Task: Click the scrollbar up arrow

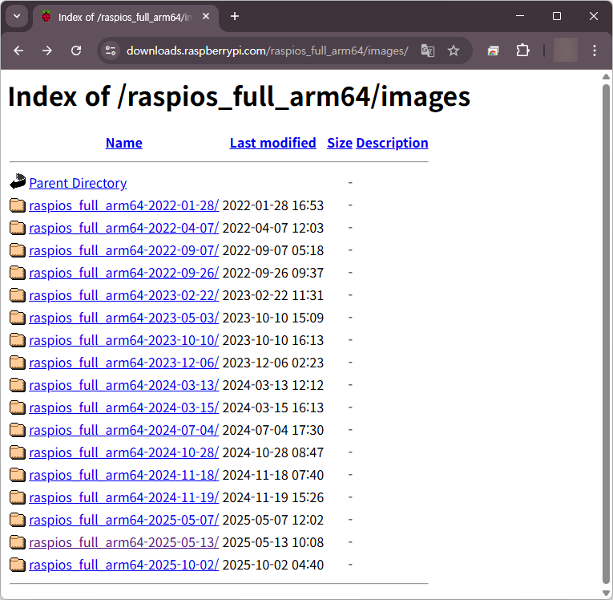Action: 606,77
